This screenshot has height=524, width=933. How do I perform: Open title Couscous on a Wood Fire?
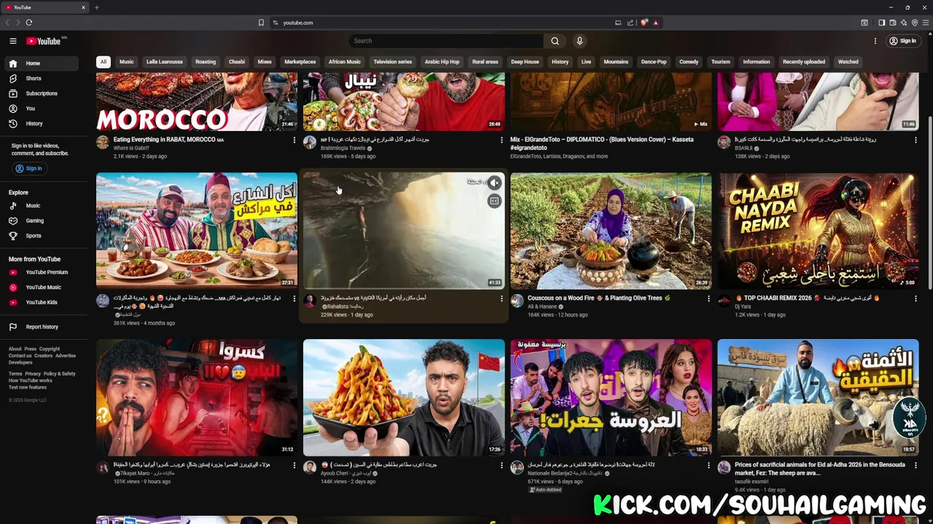pos(598,298)
